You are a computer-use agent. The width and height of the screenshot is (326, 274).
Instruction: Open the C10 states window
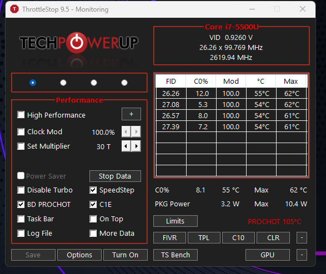(238, 238)
